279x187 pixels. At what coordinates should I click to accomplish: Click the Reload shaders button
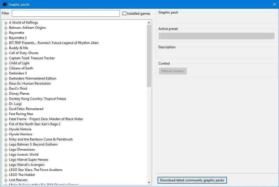coord(173,71)
